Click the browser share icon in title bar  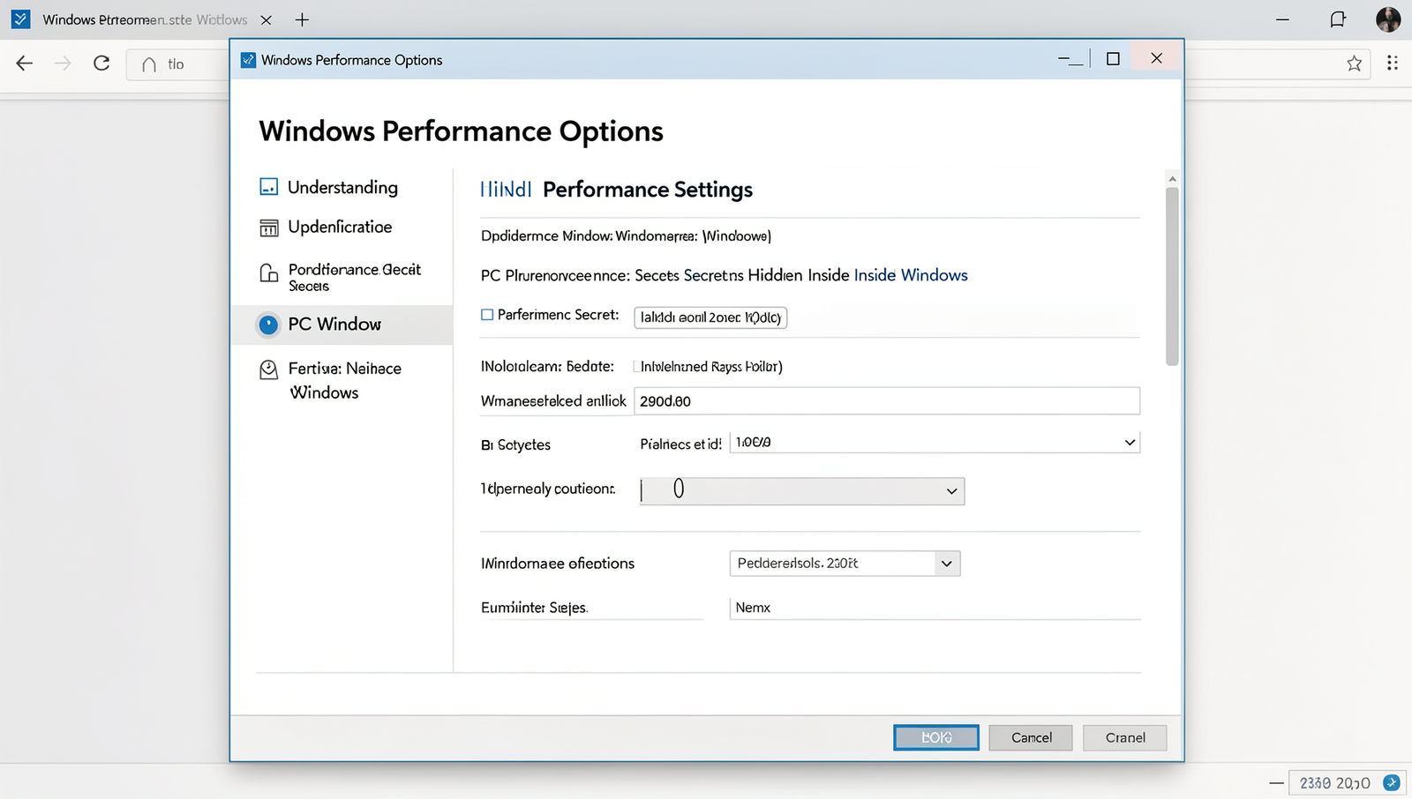(x=1338, y=19)
